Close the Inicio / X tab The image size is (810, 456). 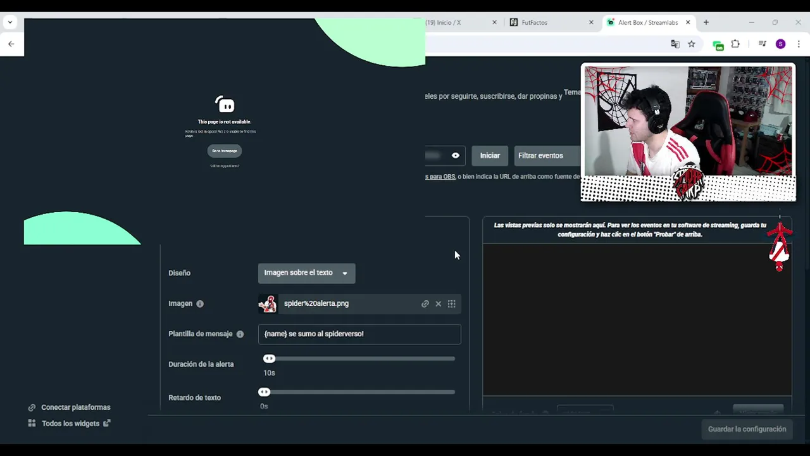pyautogui.click(x=494, y=22)
